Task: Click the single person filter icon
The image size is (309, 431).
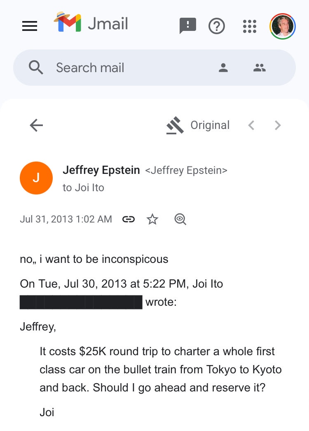Action: point(223,68)
